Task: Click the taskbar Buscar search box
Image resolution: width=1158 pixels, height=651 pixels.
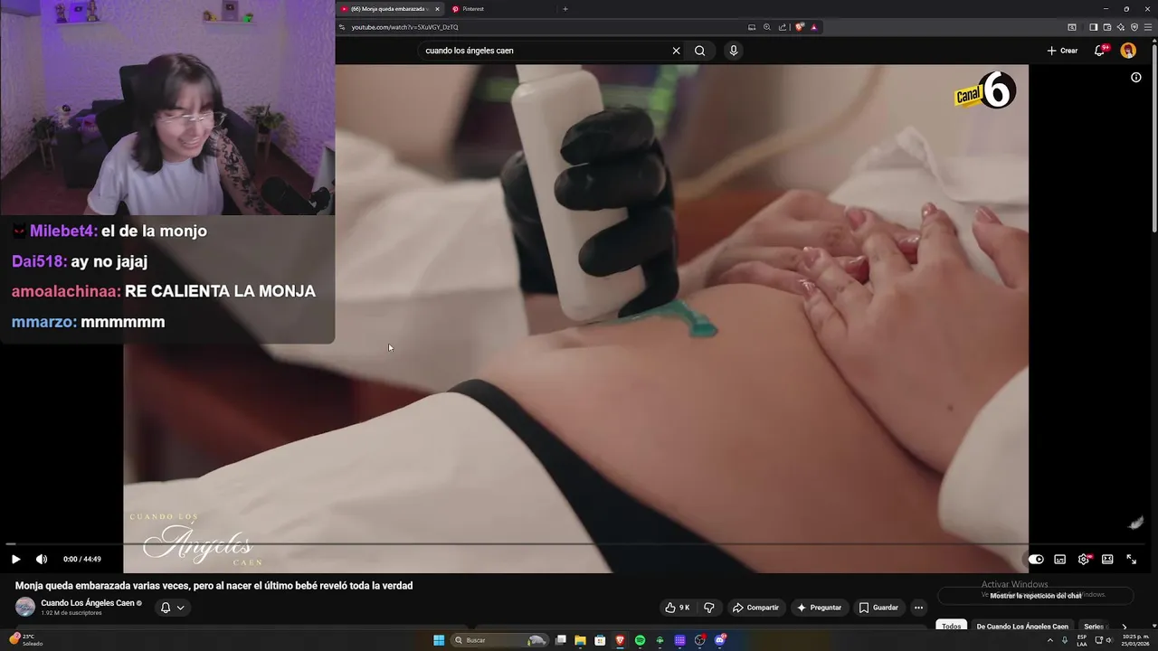Action: click(499, 640)
